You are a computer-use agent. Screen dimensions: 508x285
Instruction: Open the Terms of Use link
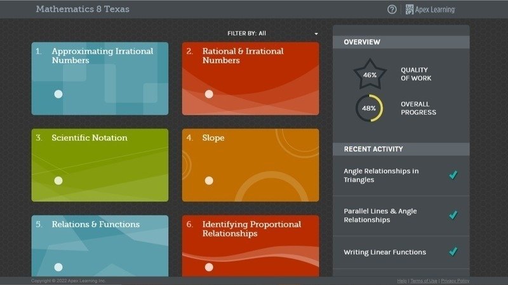point(423,281)
